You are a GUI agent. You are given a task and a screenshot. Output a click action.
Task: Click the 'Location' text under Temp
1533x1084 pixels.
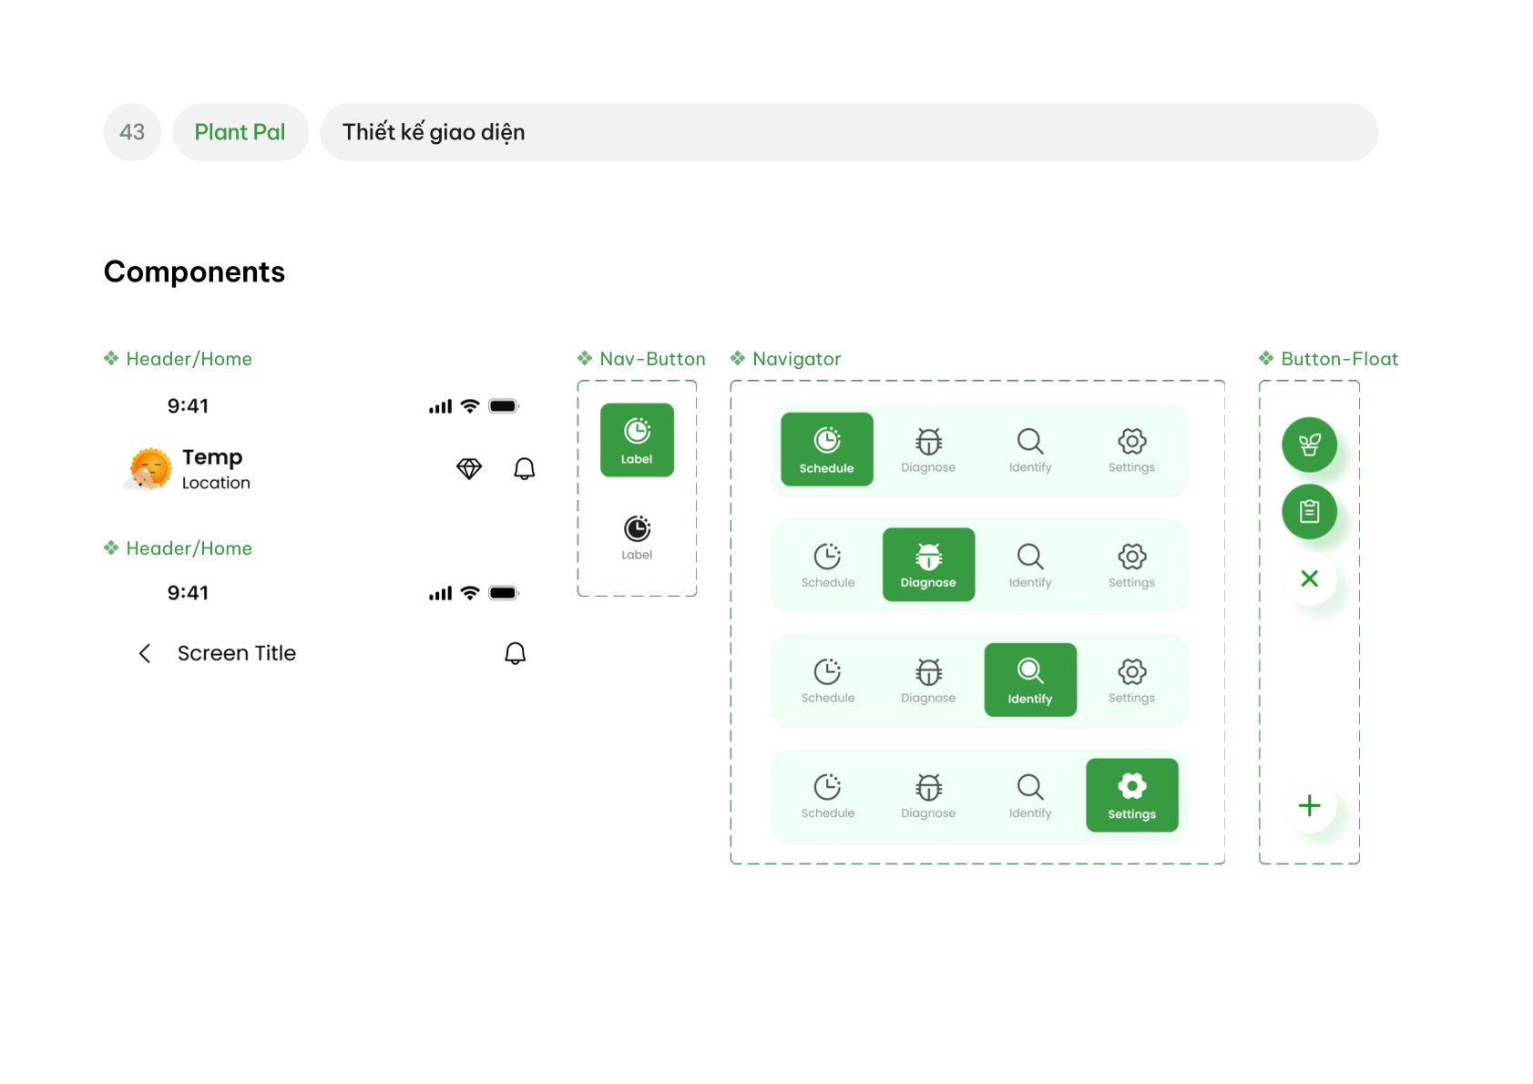click(216, 483)
